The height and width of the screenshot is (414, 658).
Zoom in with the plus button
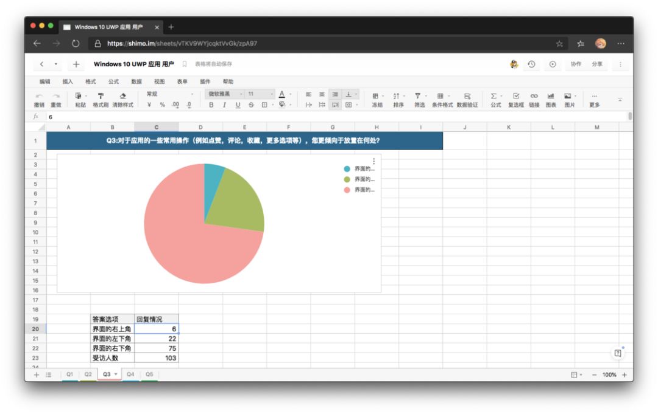click(624, 374)
